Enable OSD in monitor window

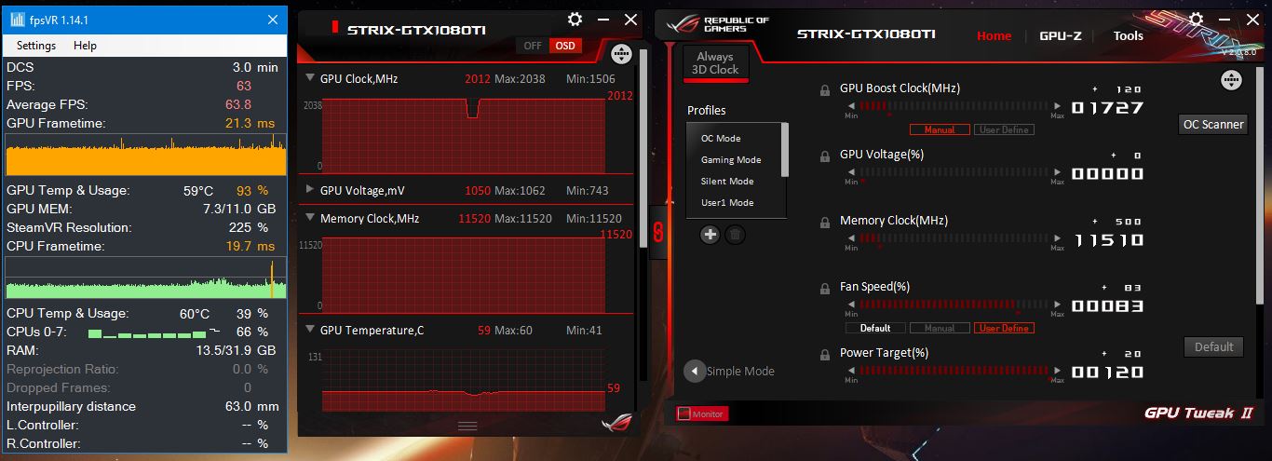pos(563,46)
